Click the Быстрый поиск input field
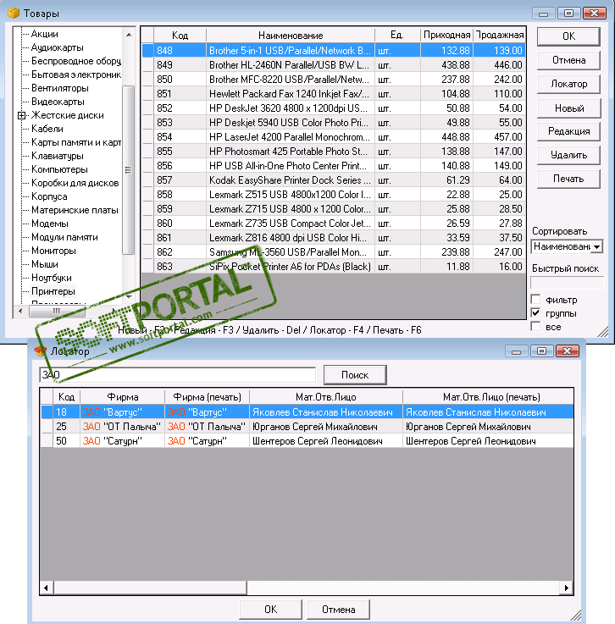 coord(568,283)
